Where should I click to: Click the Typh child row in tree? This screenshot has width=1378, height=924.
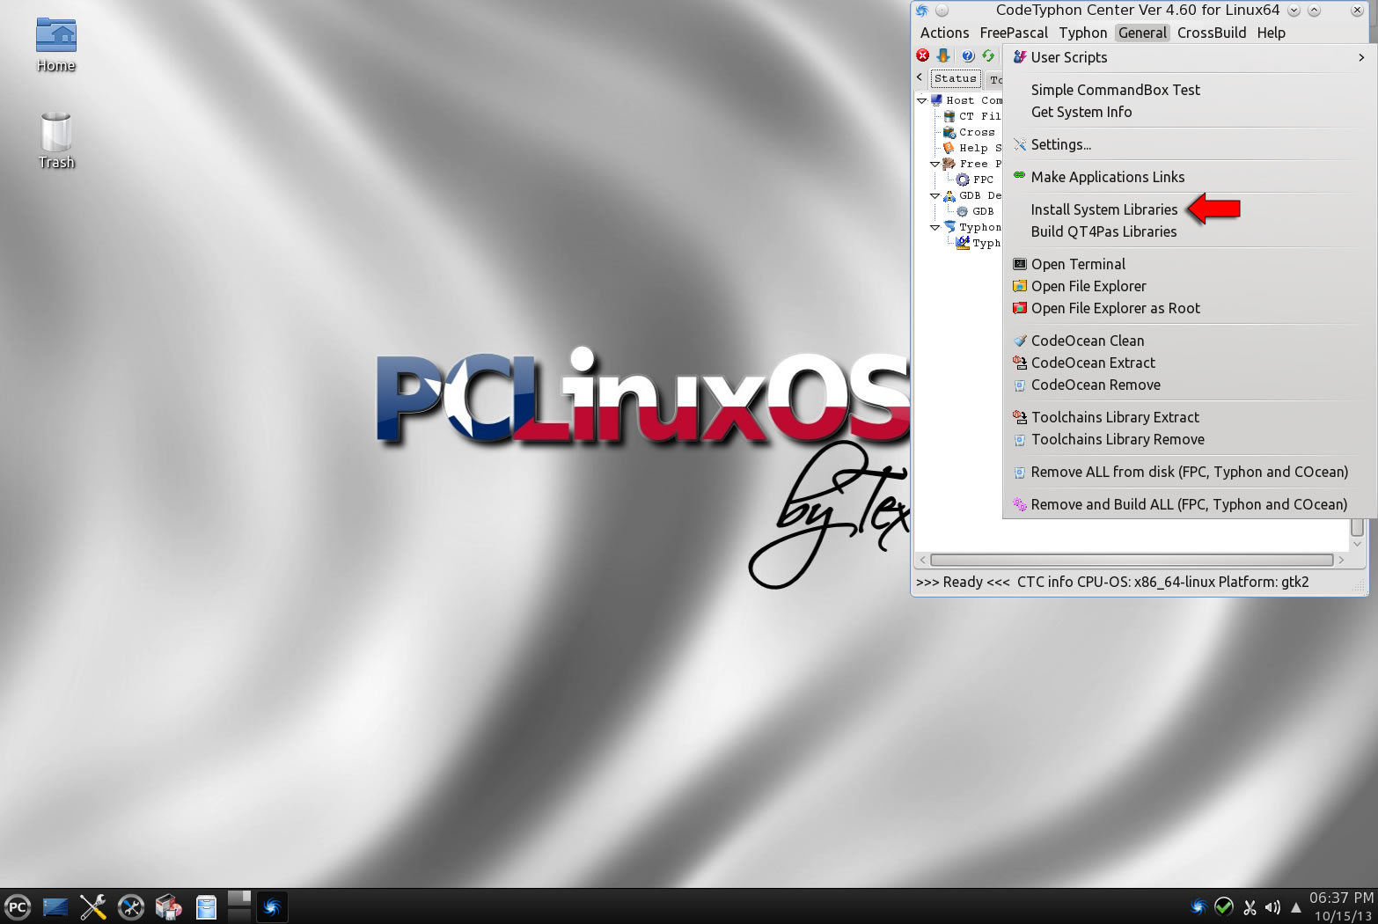pyautogui.click(x=979, y=243)
